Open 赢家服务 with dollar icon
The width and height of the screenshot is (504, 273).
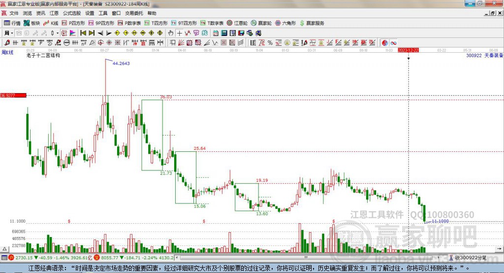(x=312, y=23)
